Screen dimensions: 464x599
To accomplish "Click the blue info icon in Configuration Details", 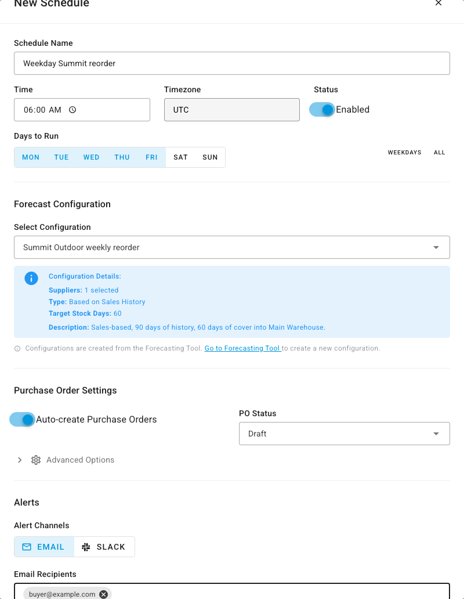I will click(x=31, y=278).
